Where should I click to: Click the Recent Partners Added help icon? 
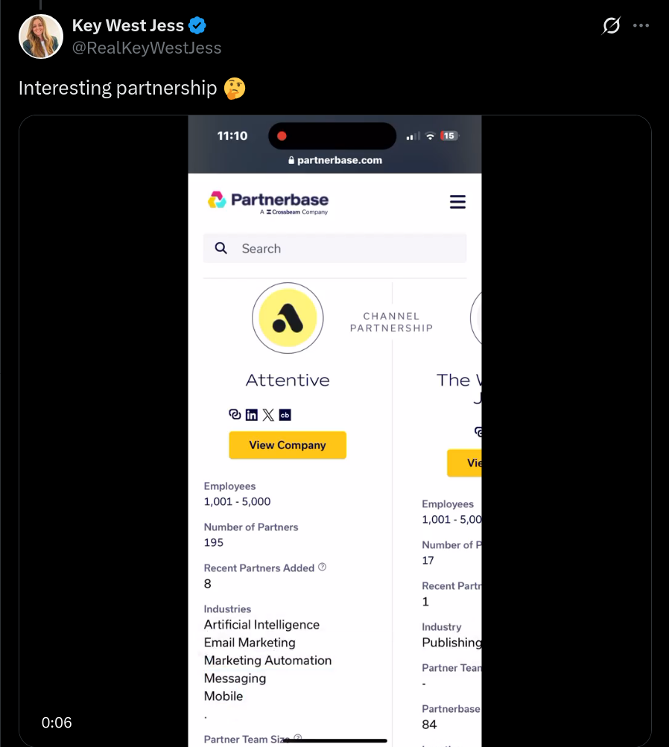pyautogui.click(x=322, y=567)
